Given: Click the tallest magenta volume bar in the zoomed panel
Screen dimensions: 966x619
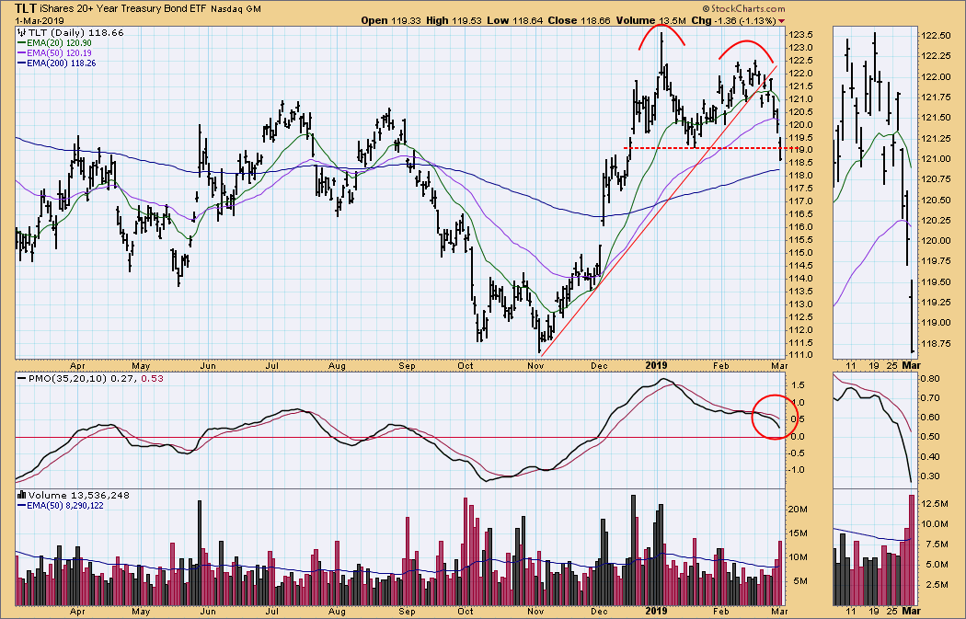Looking at the screenshot, I should pos(913,549).
